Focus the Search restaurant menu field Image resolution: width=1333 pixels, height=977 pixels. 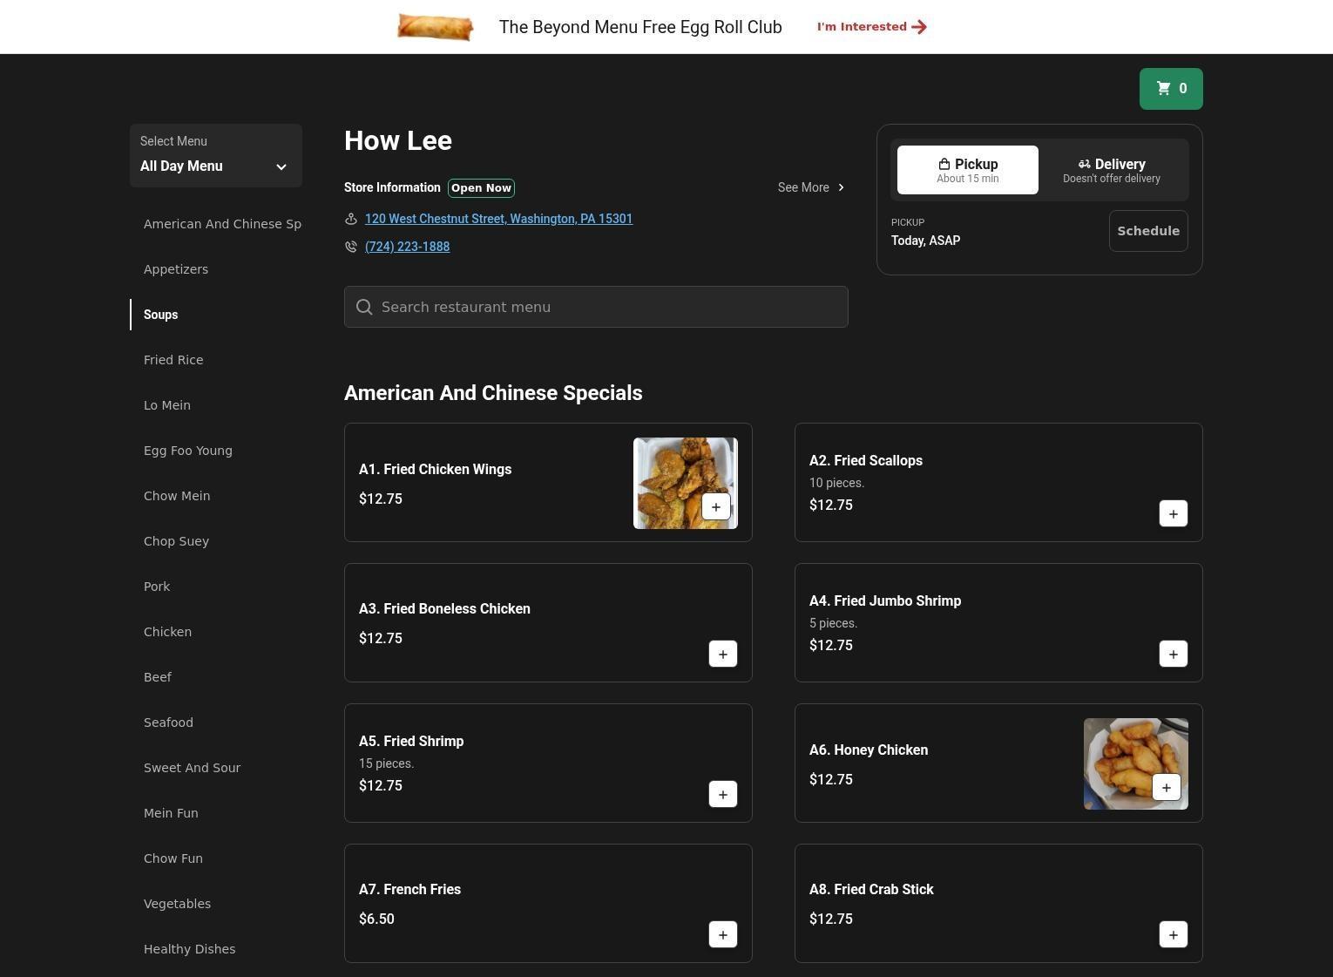tap(596, 307)
